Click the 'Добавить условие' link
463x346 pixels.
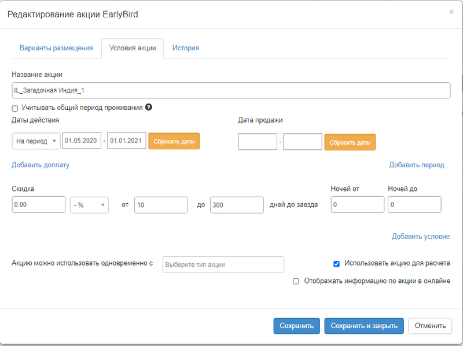(x=420, y=236)
